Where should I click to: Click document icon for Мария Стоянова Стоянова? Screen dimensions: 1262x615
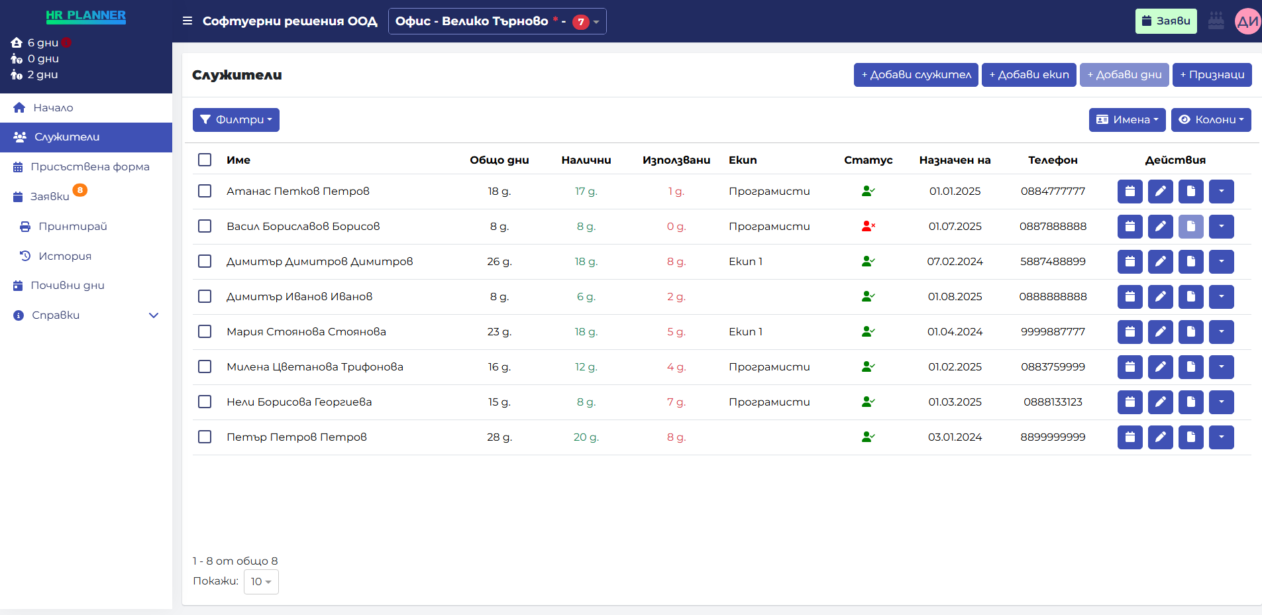1190,332
